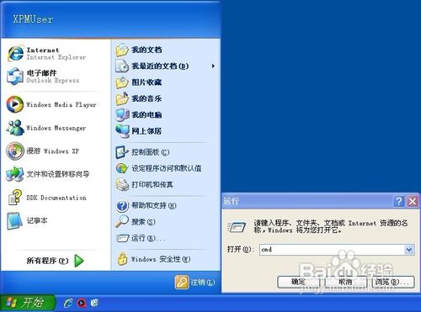
Task: Click the 取消 button in 运行 dialog
Action: click(x=346, y=282)
